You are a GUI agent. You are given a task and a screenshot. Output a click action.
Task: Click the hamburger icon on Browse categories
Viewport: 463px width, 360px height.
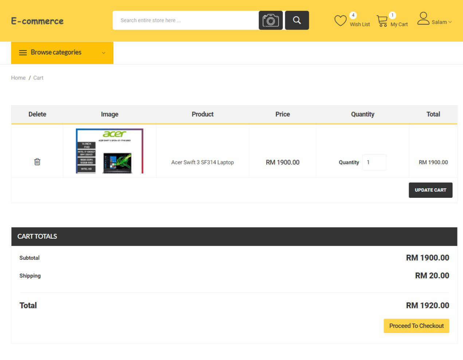pyautogui.click(x=23, y=52)
